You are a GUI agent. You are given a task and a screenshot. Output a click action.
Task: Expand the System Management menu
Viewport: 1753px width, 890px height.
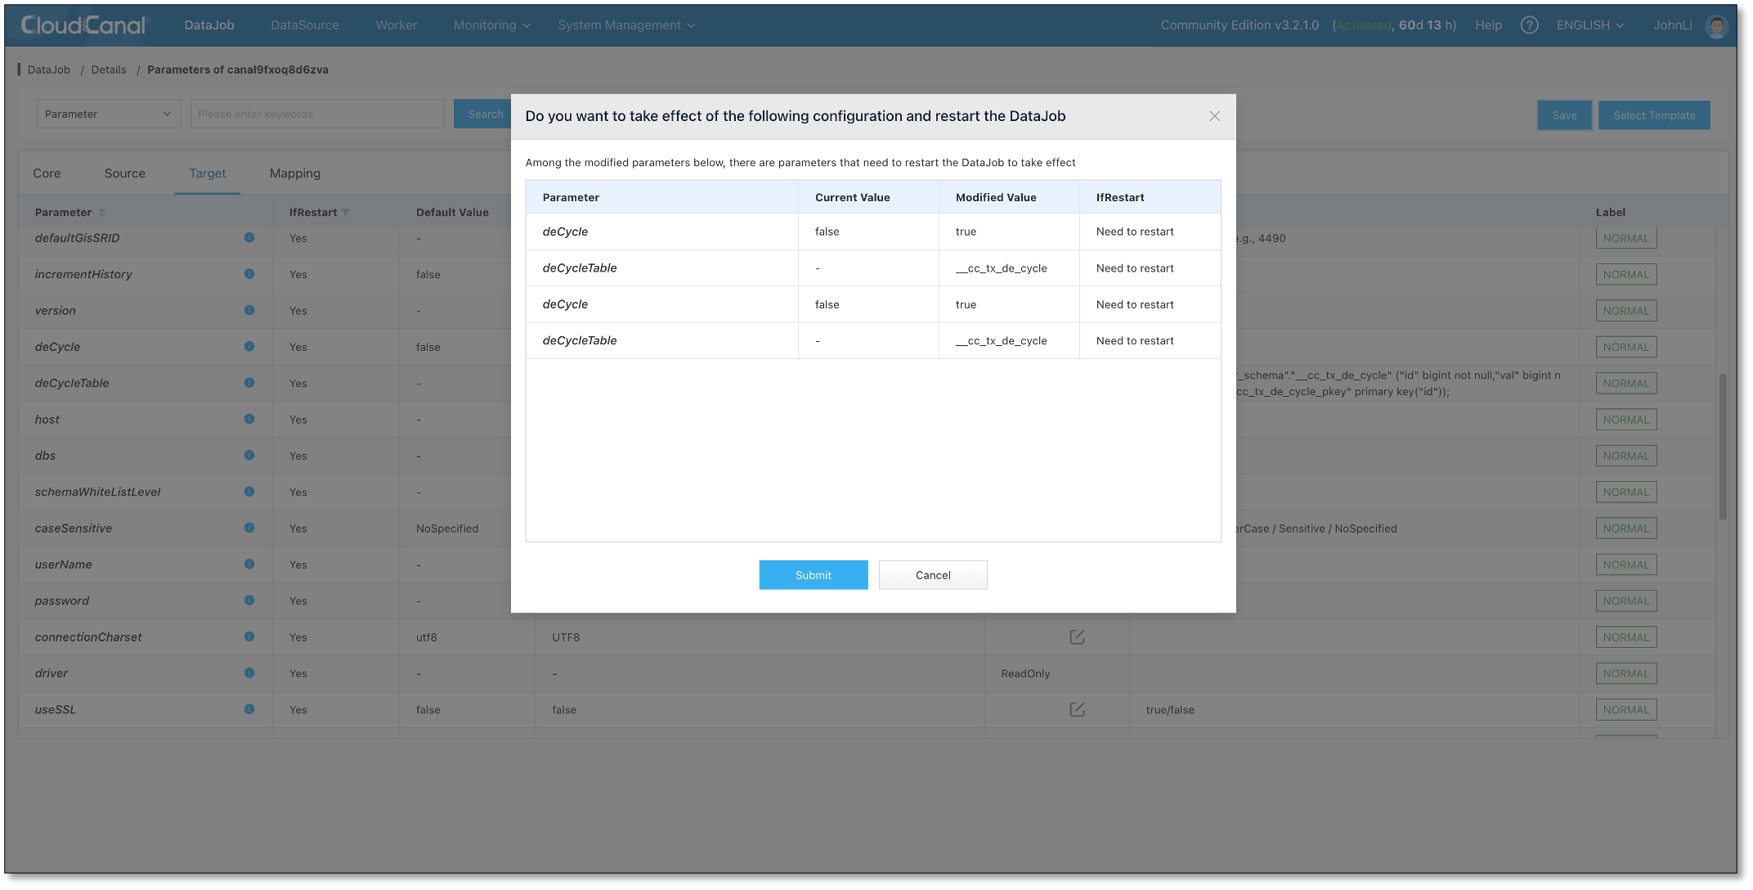[626, 25]
